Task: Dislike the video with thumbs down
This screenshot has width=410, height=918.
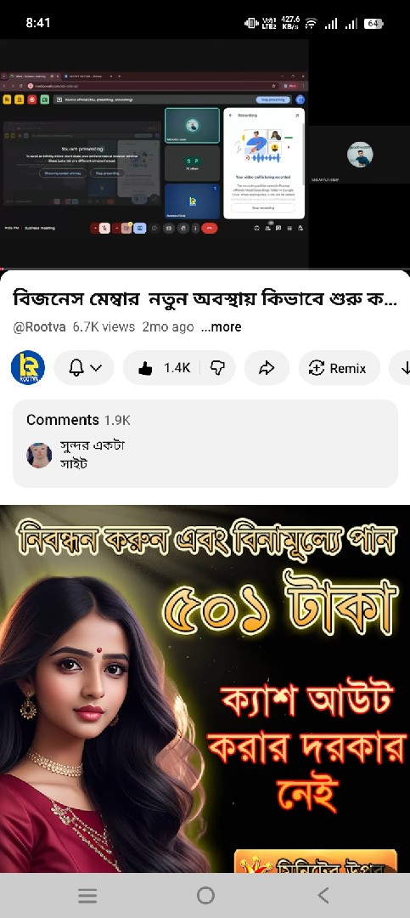Action: click(217, 368)
